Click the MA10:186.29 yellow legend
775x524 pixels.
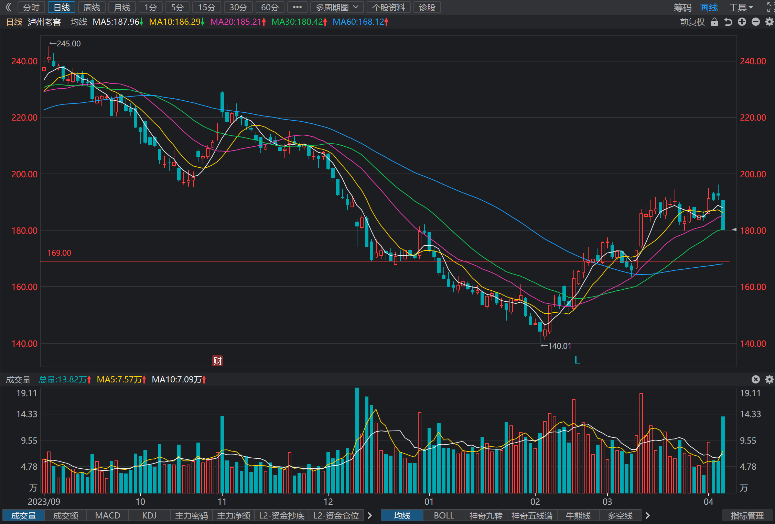tap(177, 22)
